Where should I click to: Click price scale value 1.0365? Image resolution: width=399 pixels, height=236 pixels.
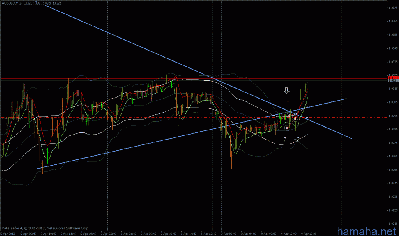coord(393,22)
